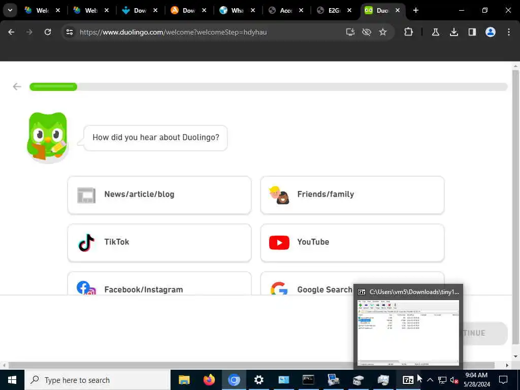The image size is (520, 390).
Task: Click the browser forward navigation arrow
Action: pyautogui.click(x=29, y=32)
